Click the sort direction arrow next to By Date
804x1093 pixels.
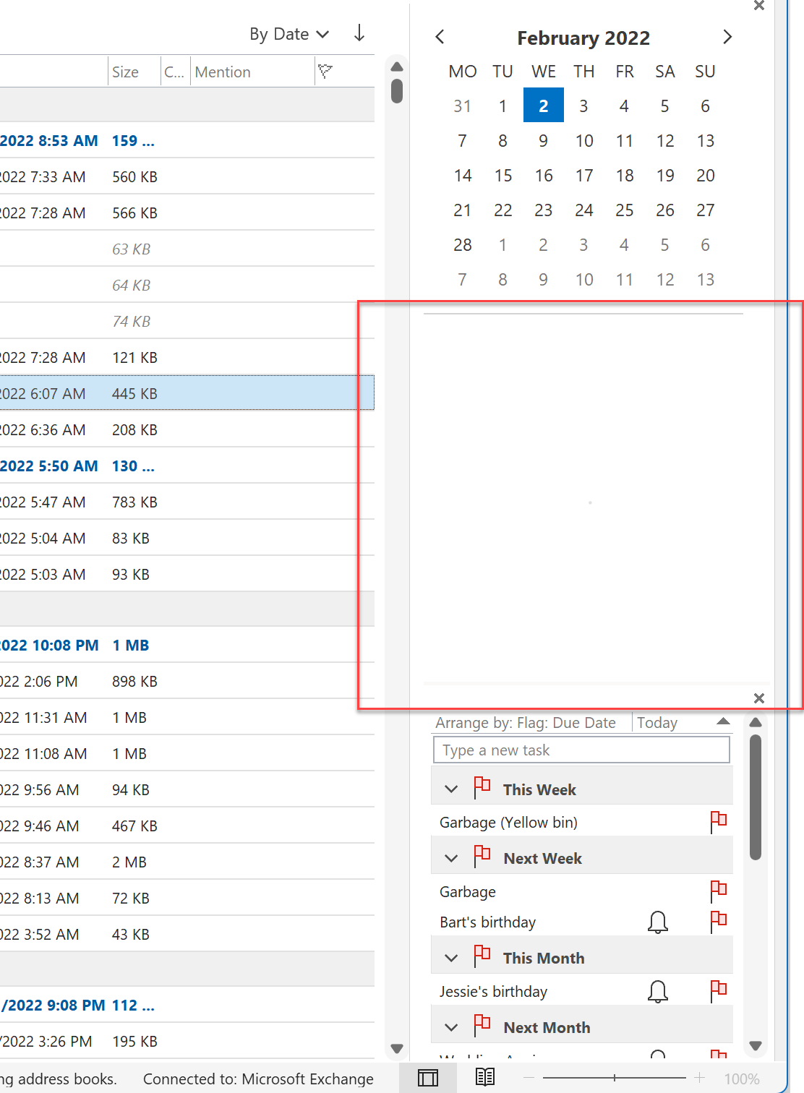pos(359,33)
